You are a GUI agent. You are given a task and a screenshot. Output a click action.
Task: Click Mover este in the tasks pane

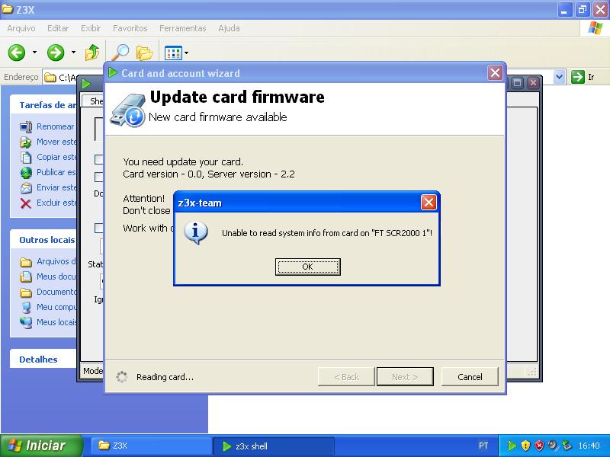pyautogui.click(x=56, y=142)
